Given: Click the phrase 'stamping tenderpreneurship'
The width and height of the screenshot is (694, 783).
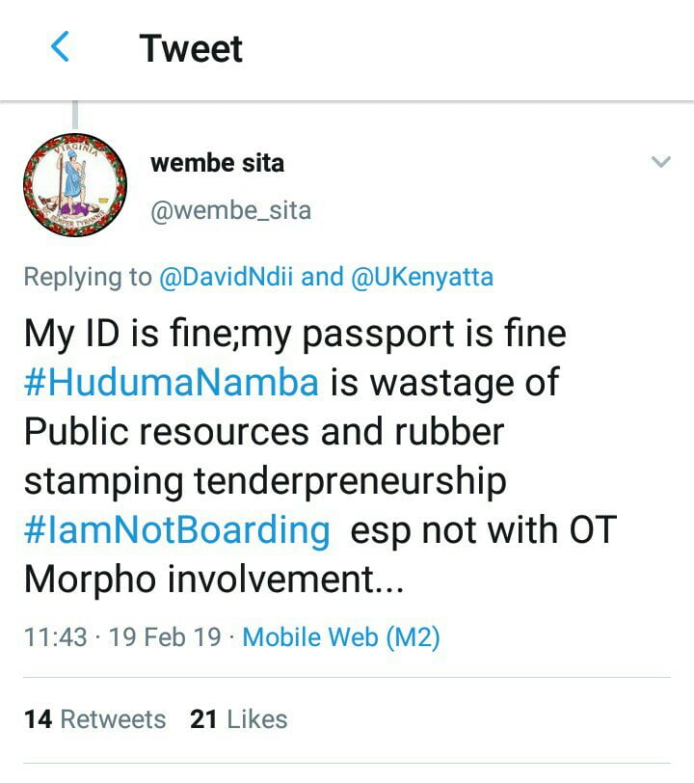Looking at the screenshot, I should pyautogui.click(x=264, y=481).
